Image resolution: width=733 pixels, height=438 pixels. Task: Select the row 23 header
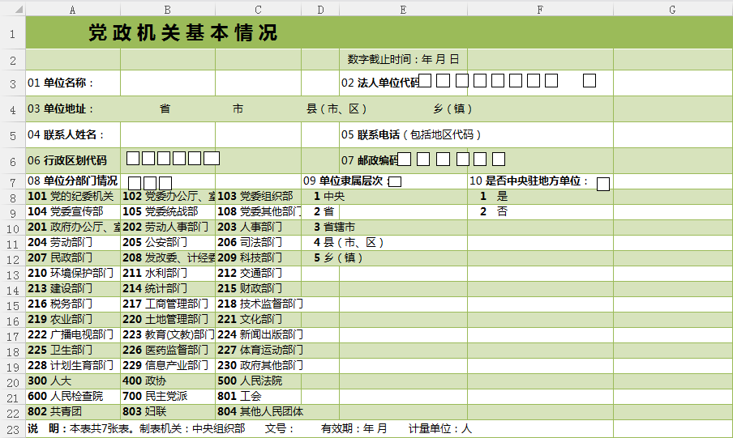(x=12, y=428)
